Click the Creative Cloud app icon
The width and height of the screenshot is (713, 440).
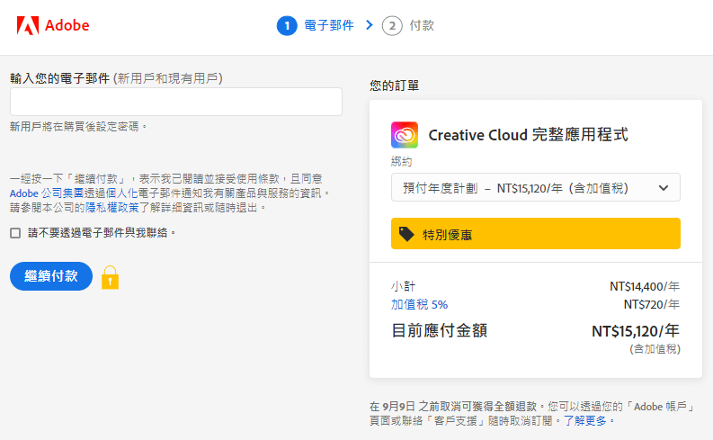coord(405,135)
